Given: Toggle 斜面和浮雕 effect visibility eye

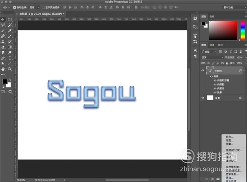Looking at the screenshot, I should coord(215,81).
